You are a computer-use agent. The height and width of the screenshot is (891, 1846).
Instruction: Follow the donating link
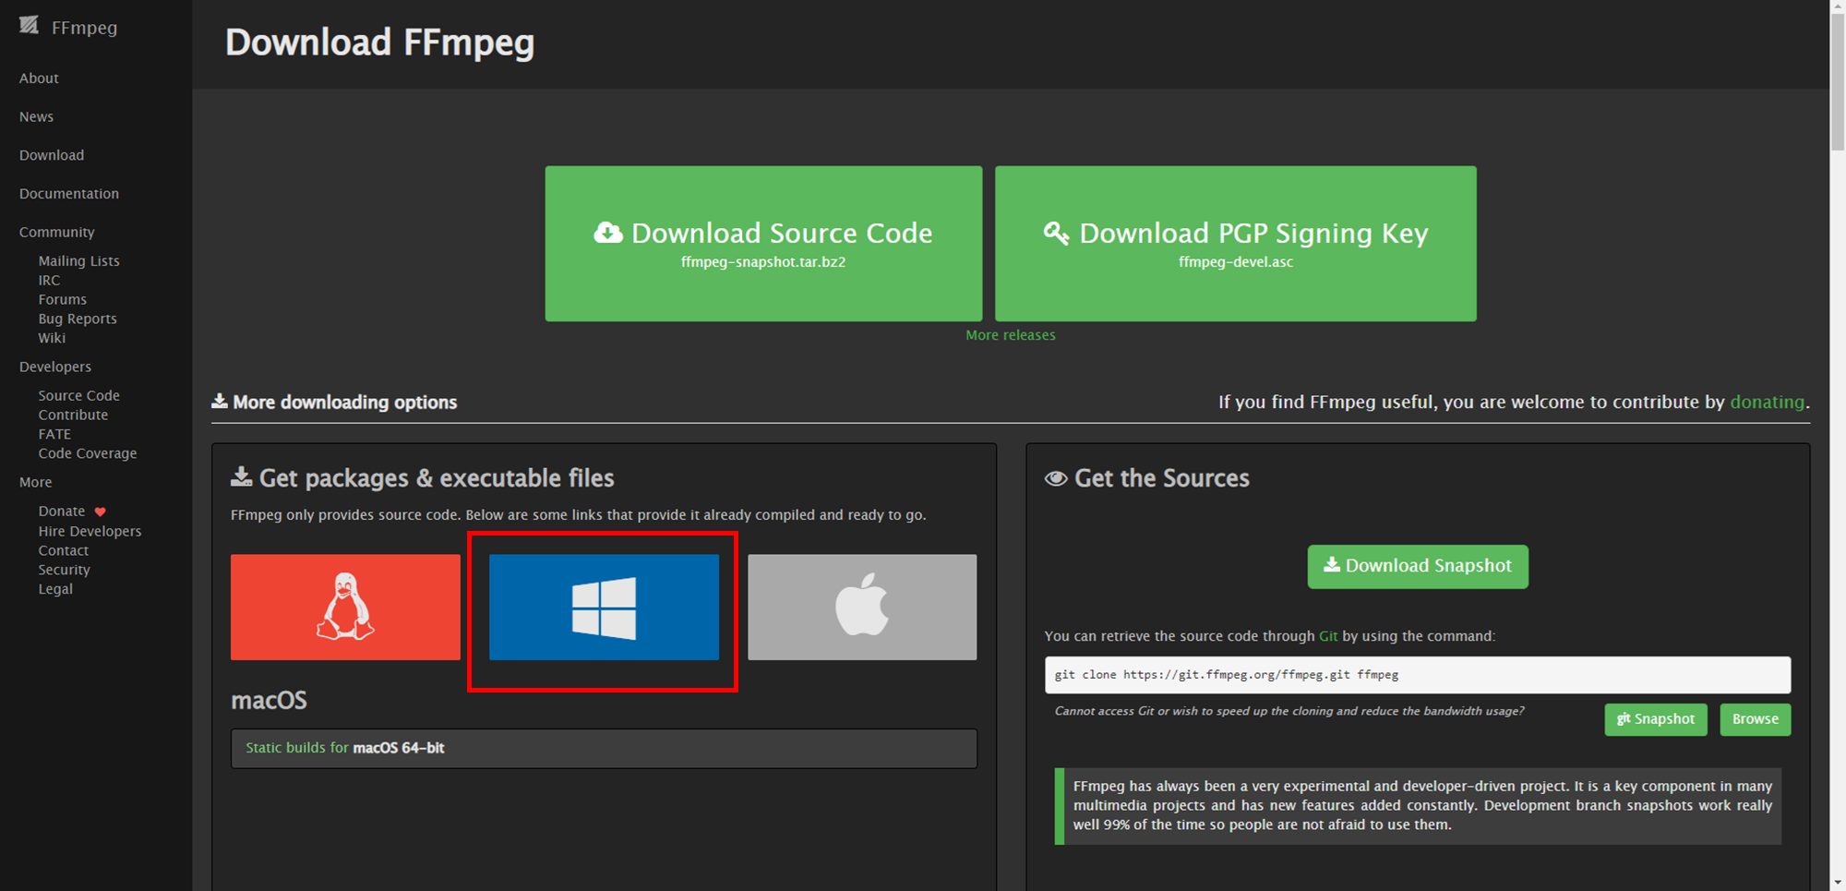pos(1767,402)
